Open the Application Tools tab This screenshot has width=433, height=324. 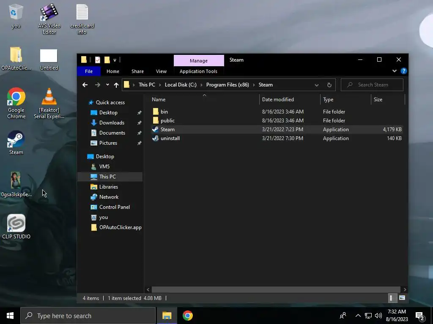198,71
